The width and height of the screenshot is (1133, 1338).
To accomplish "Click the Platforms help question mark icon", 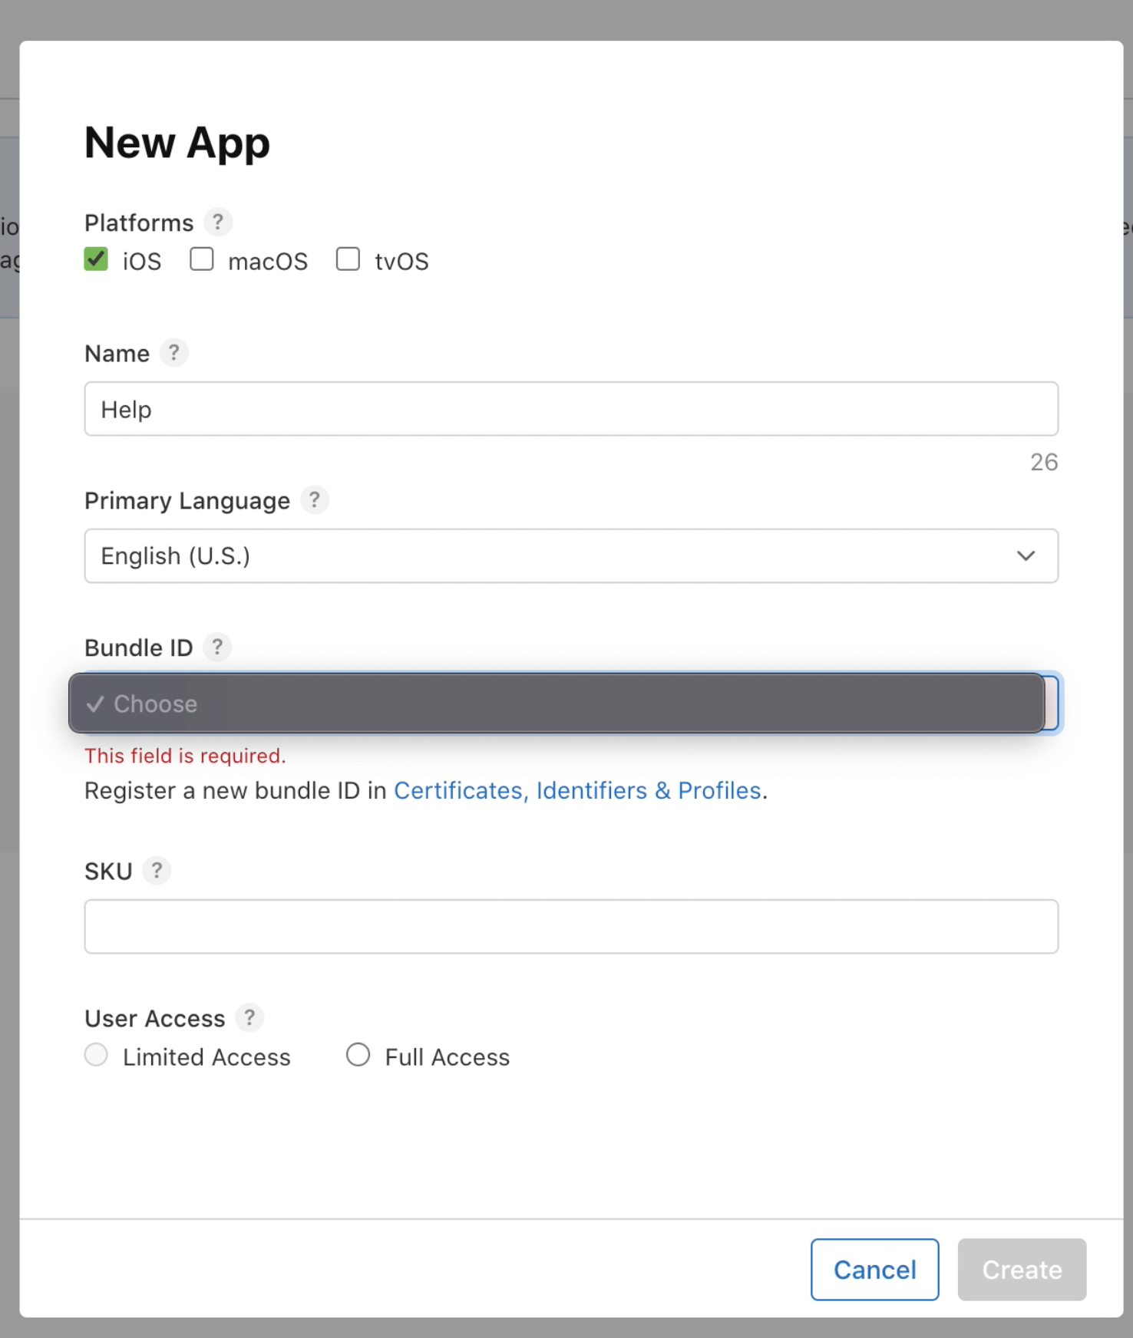I will (218, 222).
